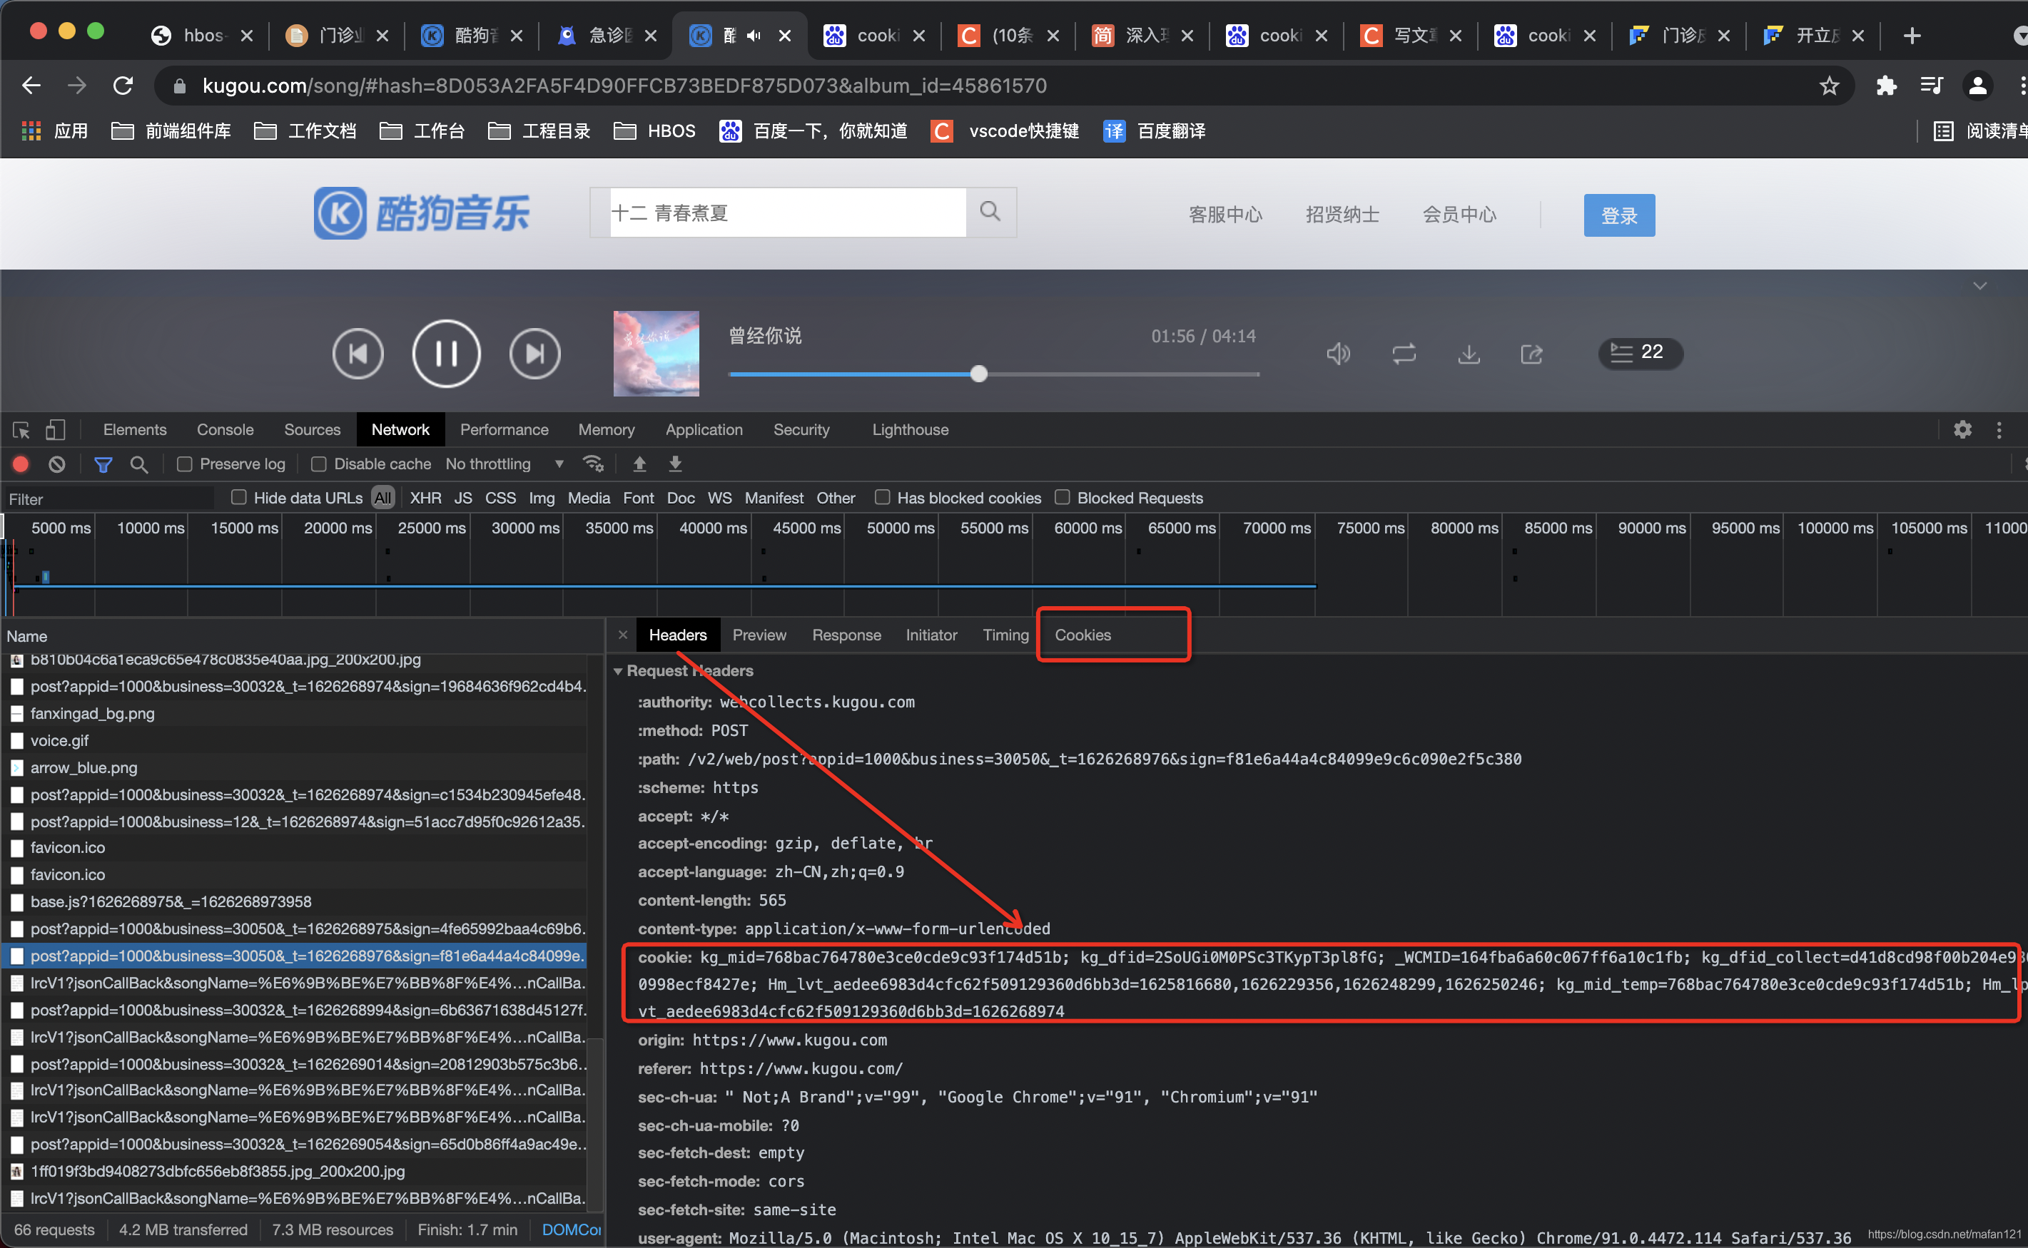Click the 登录 login button
This screenshot has height=1248, width=2028.
pos(1618,215)
